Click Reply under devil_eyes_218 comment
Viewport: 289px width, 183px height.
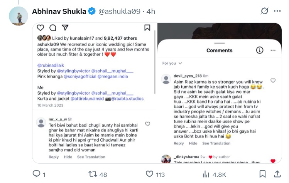coord(179,143)
